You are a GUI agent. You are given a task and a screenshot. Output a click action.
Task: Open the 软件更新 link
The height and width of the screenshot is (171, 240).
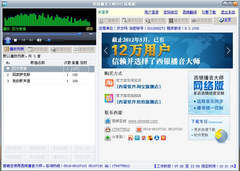click(201, 135)
